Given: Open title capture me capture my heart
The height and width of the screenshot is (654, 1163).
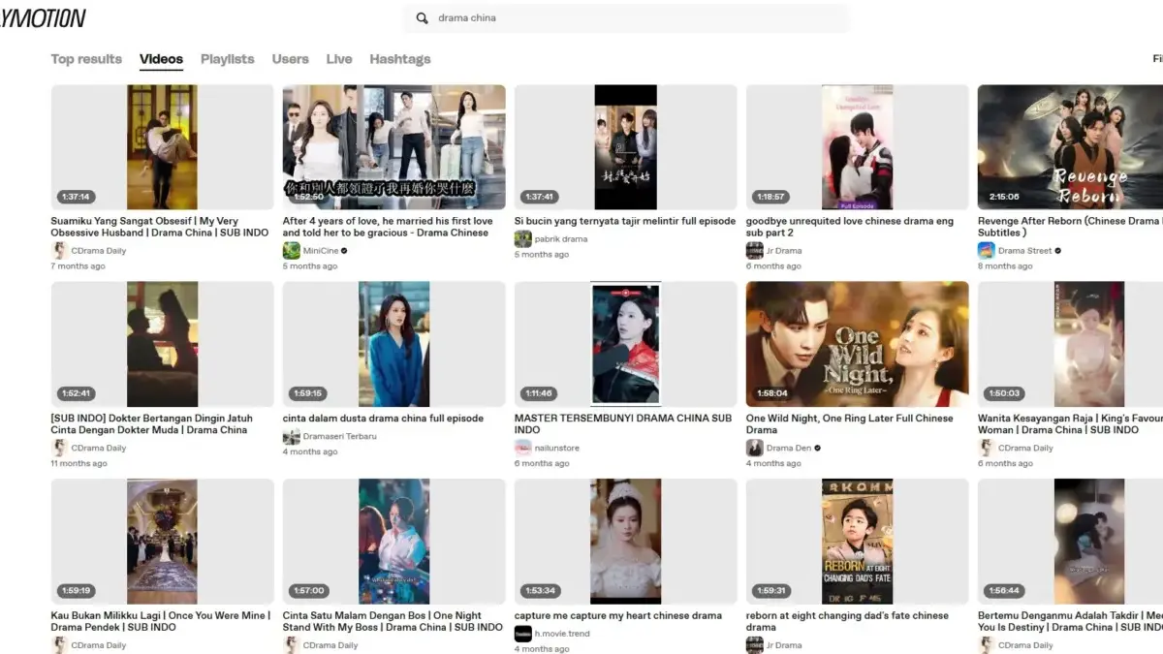Looking at the screenshot, I should coord(618,615).
